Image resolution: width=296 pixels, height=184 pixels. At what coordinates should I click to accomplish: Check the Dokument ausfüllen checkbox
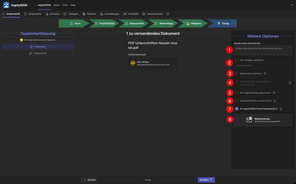tap(237, 73)
